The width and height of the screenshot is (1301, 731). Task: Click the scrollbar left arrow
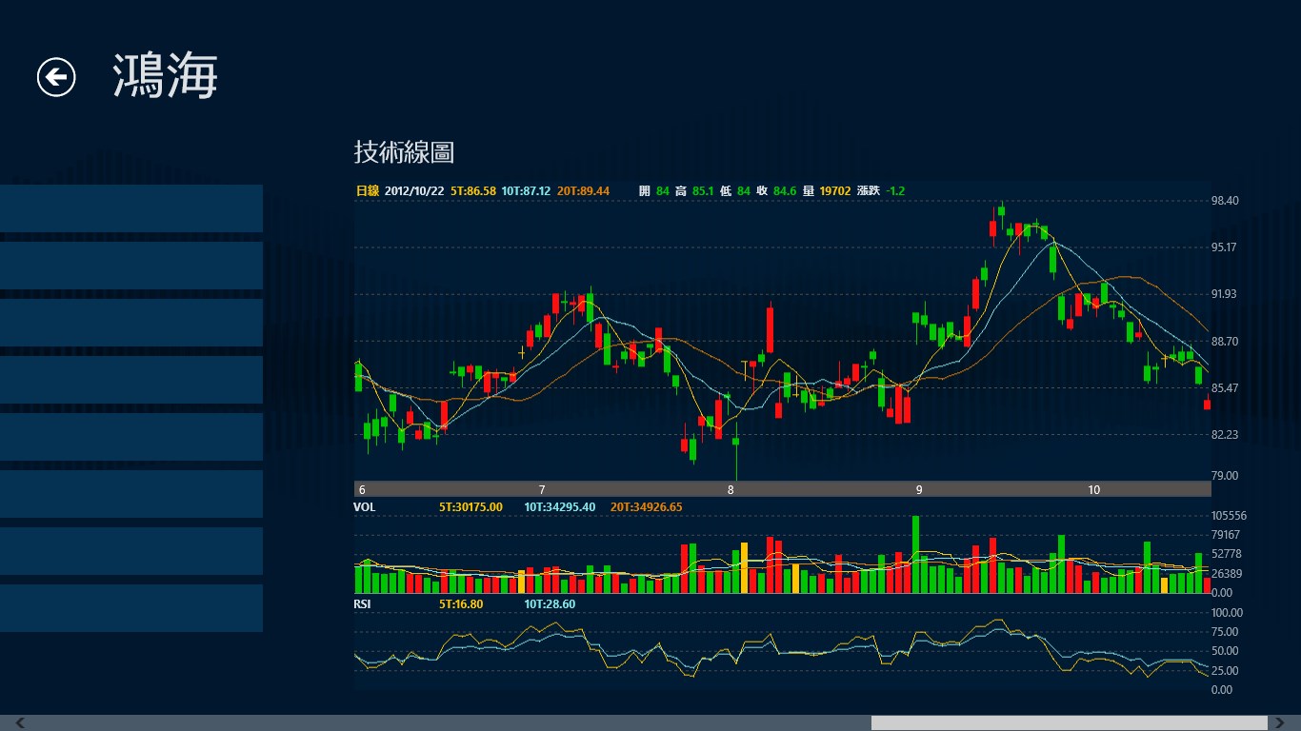tap(19, 723)
